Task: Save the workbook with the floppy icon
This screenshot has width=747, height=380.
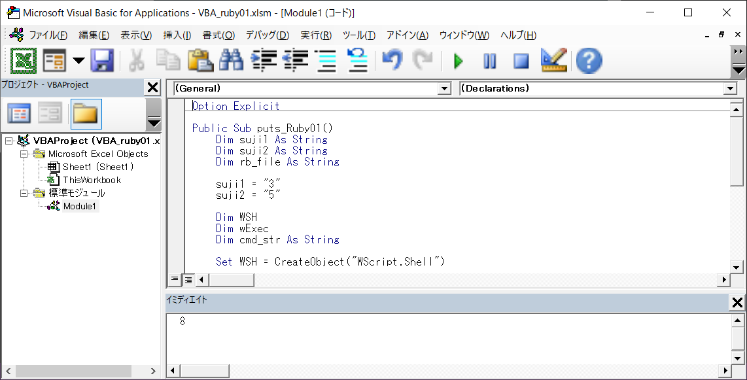Action: [101, 61]
